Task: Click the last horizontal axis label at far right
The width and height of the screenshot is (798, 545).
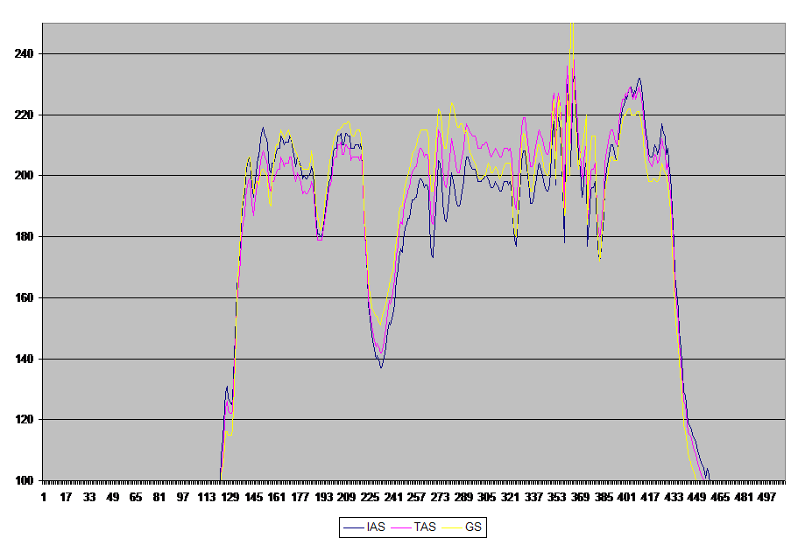Action: (x=768, y=496)
